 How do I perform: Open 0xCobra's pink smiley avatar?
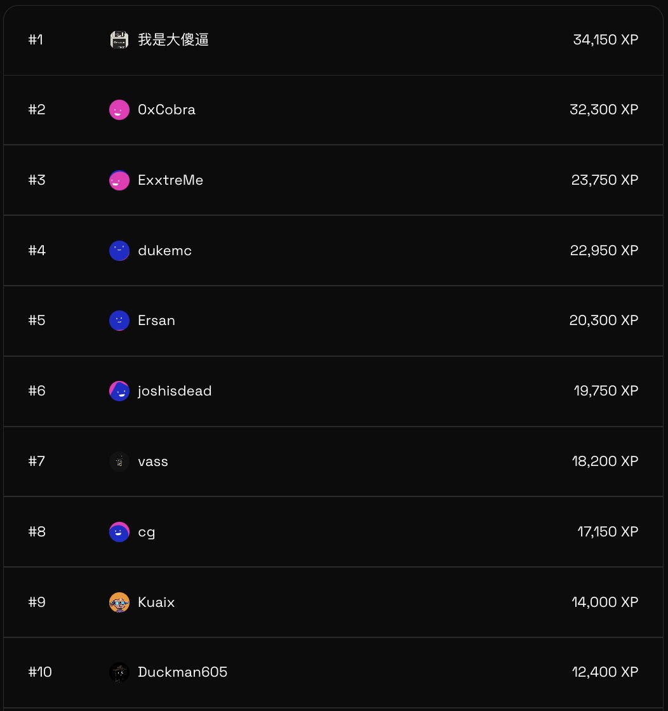[119, 110]
